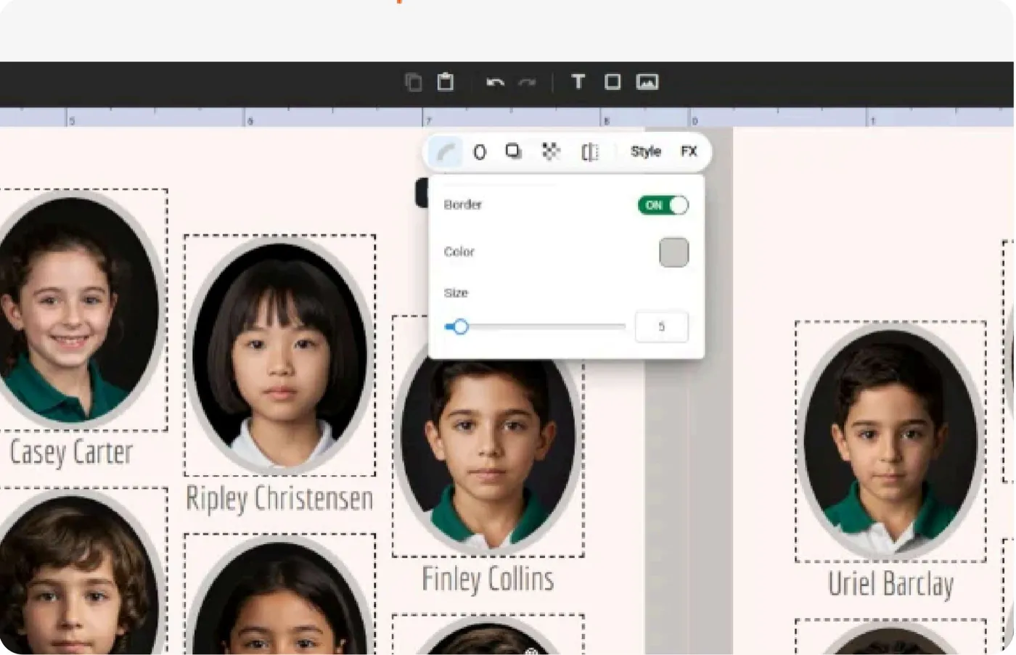Open the drop shadow option
The image size is (1016, 655).
(514, 151)
